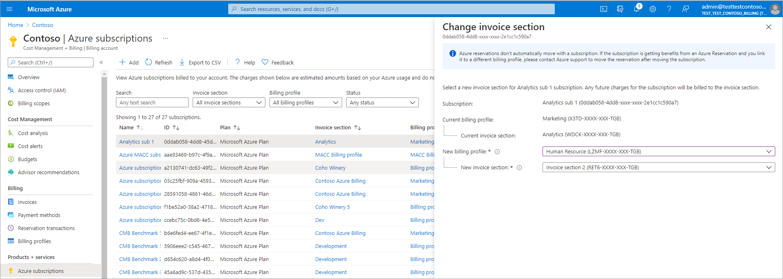Go to Invoices in the sidebar
The width and height of the screenshot is (783, 279).
[x=27, y=202]
